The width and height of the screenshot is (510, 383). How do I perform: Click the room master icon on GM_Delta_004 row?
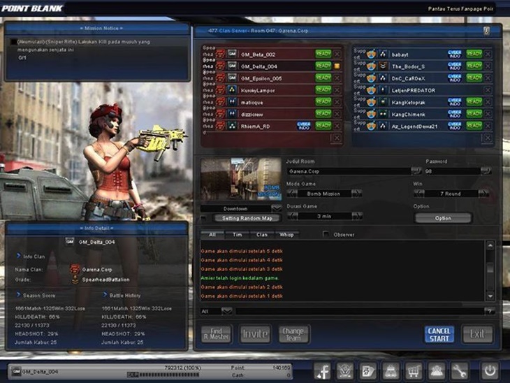pos(337,66)
